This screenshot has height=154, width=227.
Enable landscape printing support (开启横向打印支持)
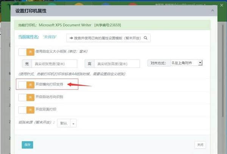coord(26,84)
